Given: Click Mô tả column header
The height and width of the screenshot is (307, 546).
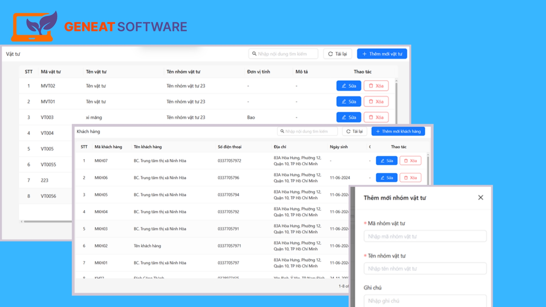Looking at the screenshot, I should click(x=301, y=72).
